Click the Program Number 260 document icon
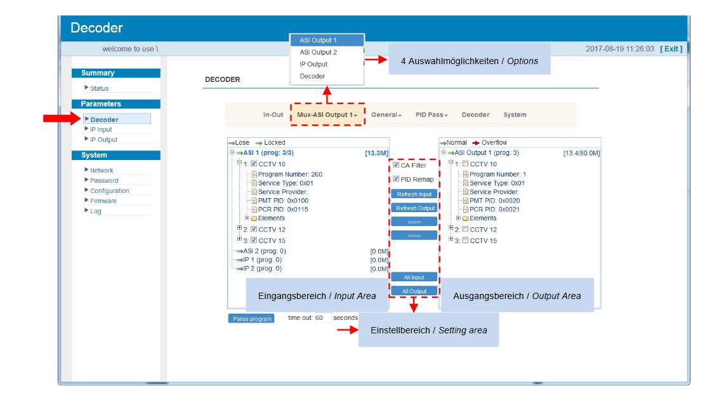712x400 pixels. pos(254,175)
